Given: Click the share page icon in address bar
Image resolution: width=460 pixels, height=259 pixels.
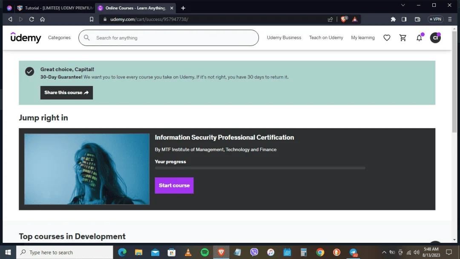Looking at the screenshot, I should (331, 19).
